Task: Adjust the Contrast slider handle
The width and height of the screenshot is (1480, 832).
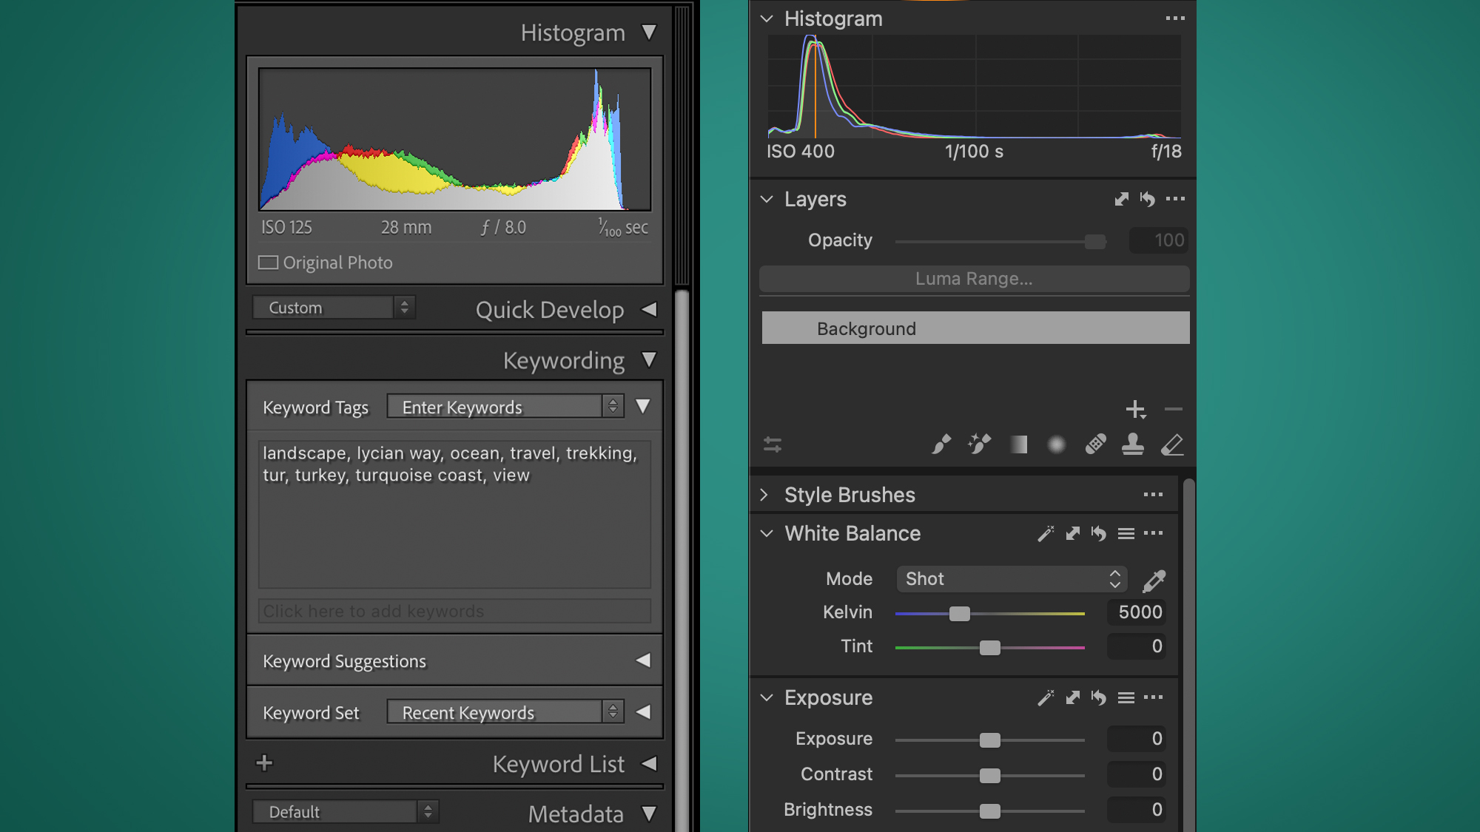Action: tap(990, 776)
